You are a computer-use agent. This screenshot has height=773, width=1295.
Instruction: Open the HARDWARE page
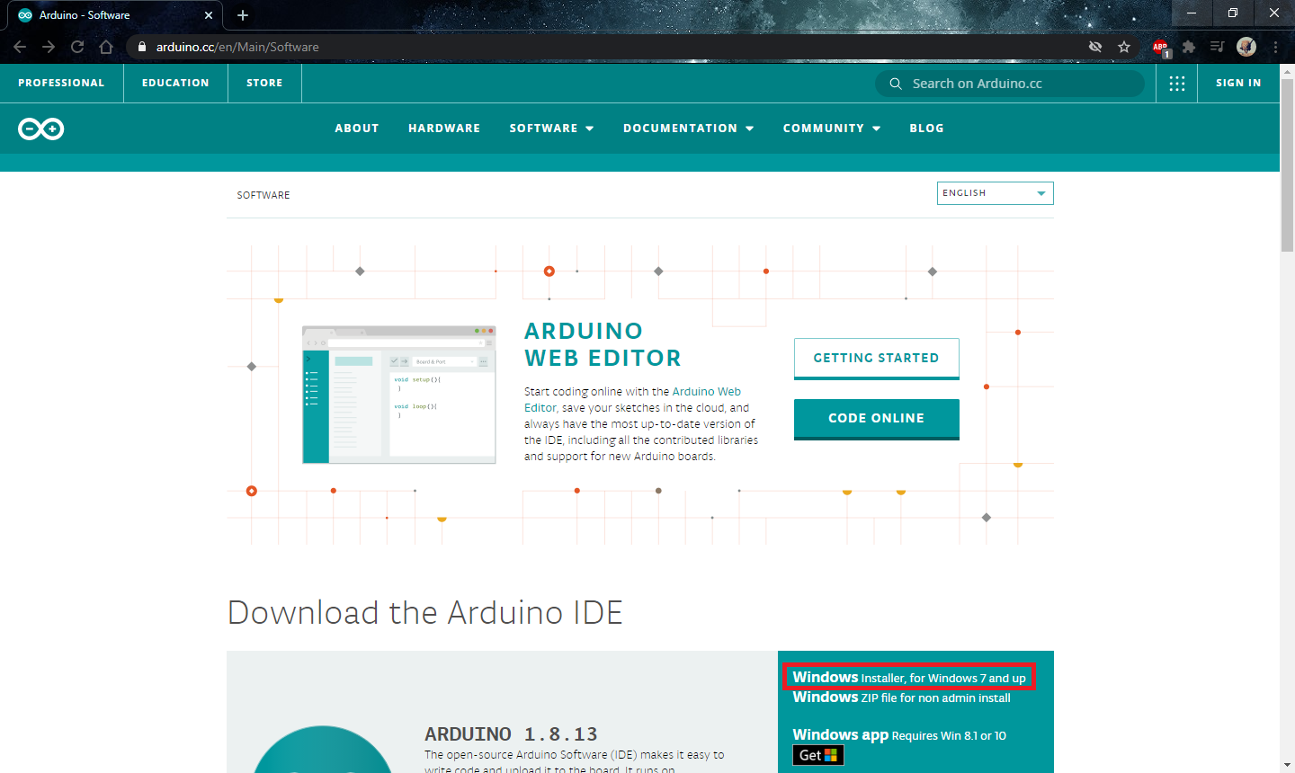pos(444,129)
